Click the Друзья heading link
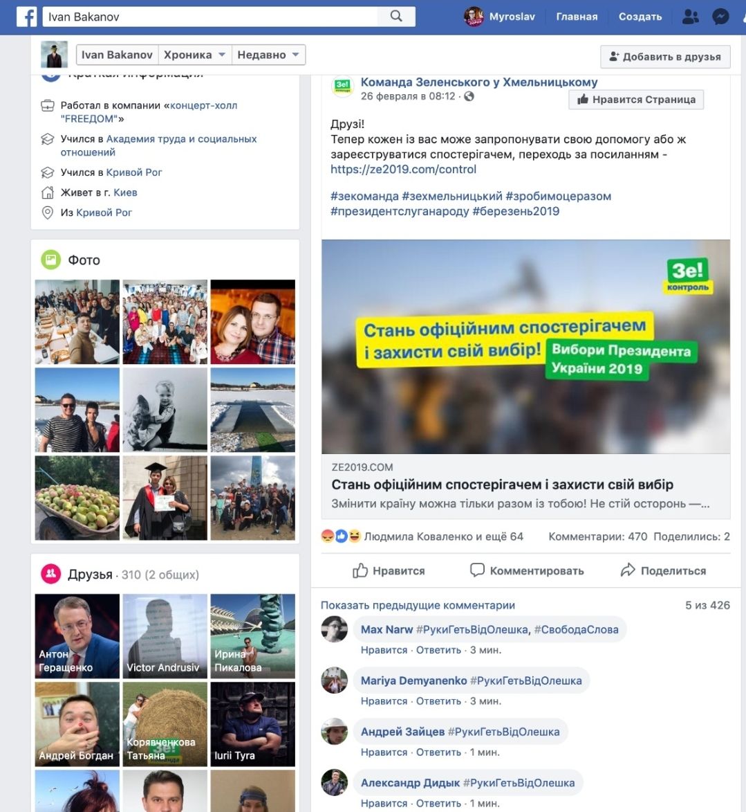 click(90, 575)
